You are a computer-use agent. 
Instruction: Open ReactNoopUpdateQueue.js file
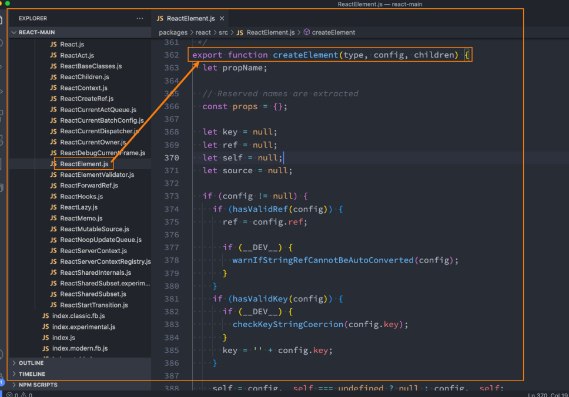(x=101, y=240)
